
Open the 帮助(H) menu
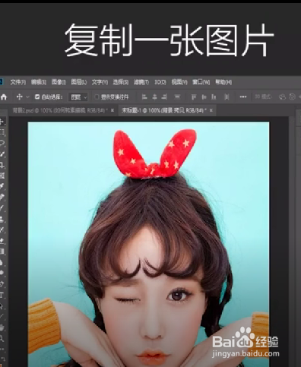223,82
